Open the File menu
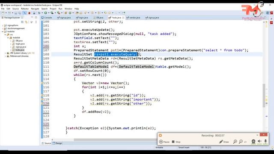 3,9
